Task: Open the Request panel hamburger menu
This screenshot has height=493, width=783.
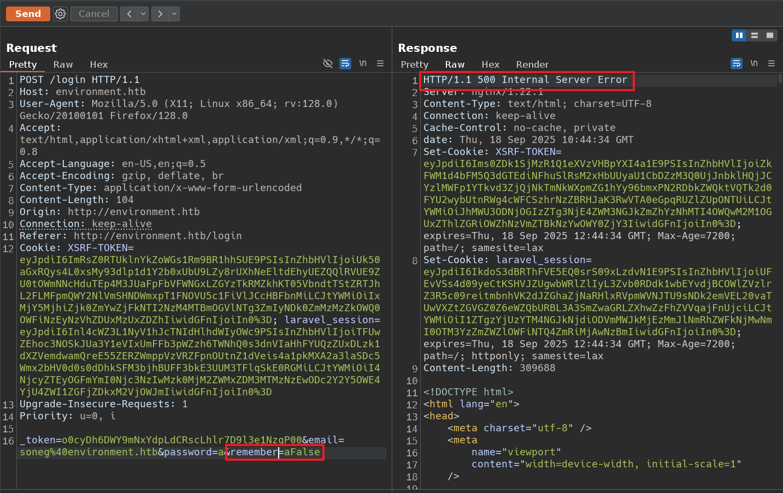Action: tap(380, 64)
